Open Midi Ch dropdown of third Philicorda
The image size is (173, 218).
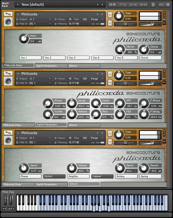[50, 142]
